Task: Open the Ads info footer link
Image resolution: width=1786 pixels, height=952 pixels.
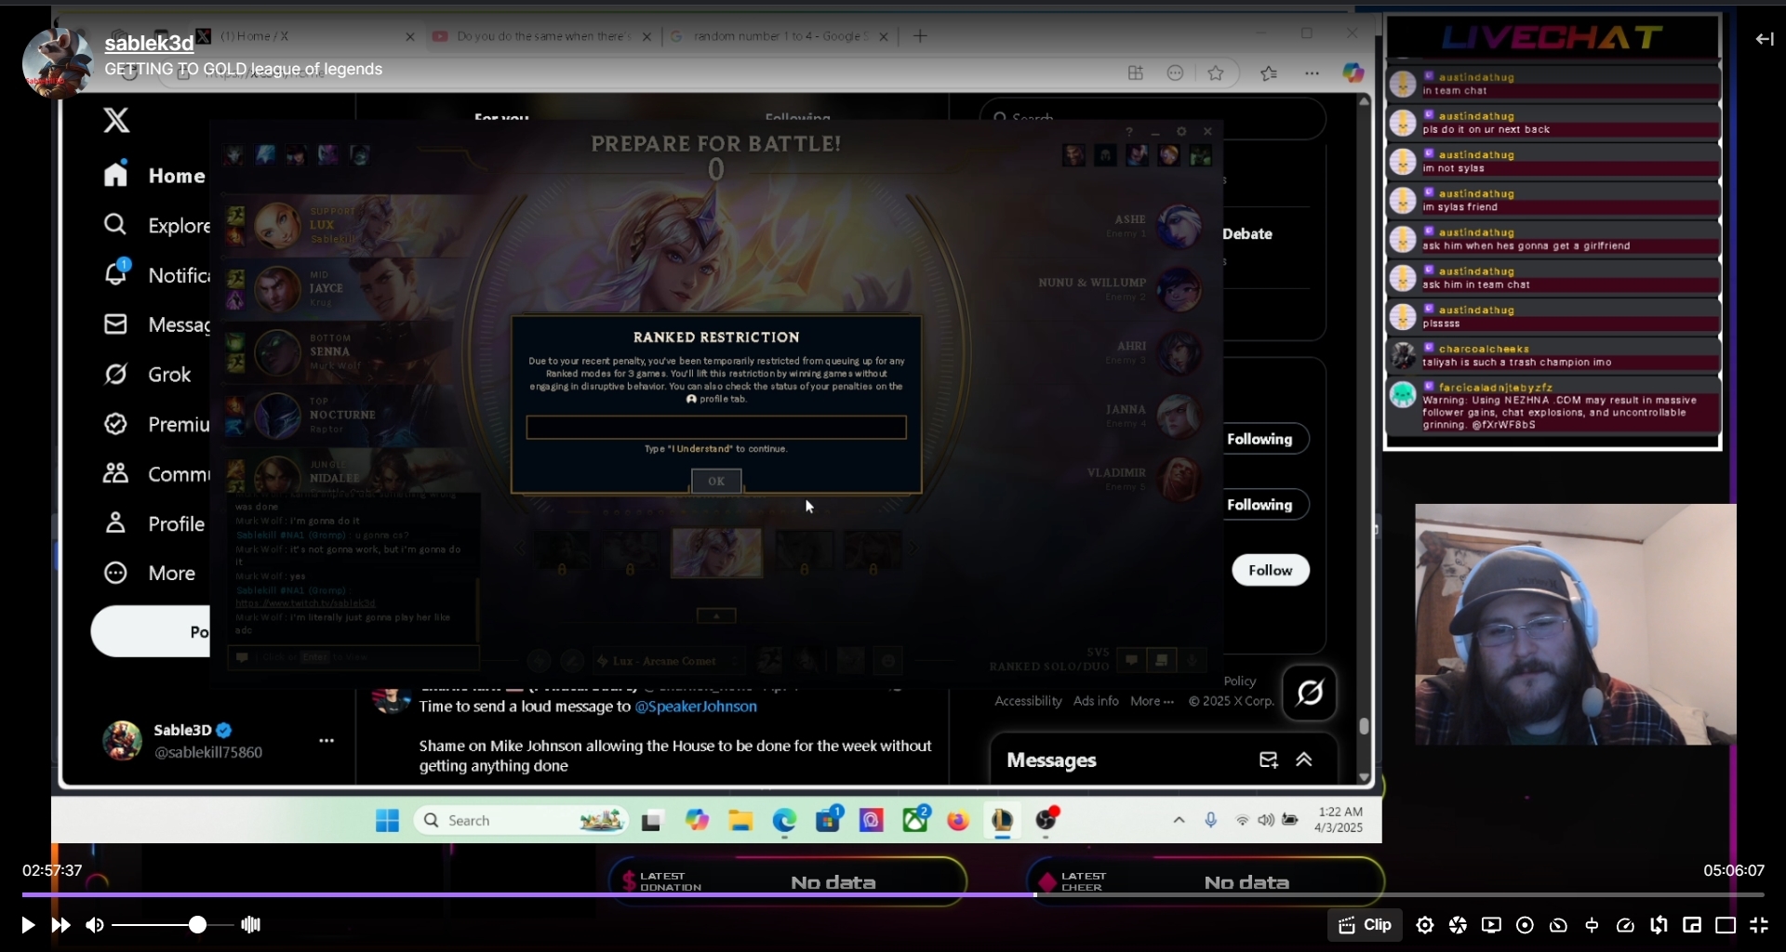Action: pos(1096,701)
